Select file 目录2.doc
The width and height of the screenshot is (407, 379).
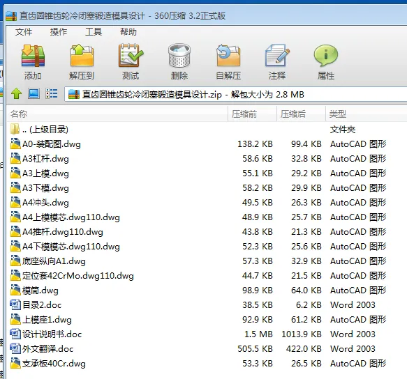207,305
